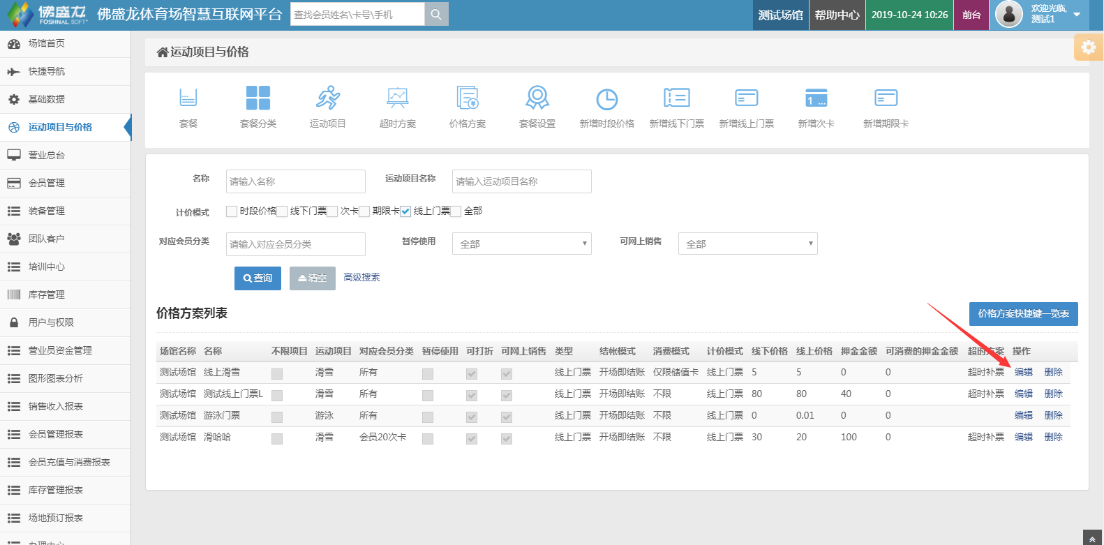Click the 查询 search button

coord(258,278)
